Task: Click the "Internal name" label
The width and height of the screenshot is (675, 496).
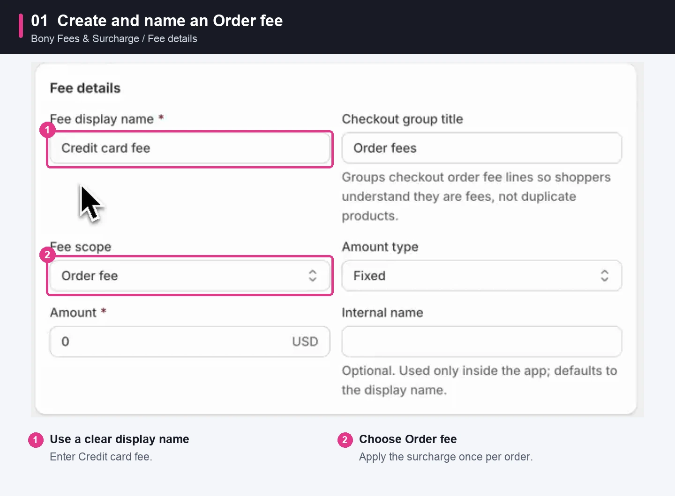Action: (x=382, y=313)
